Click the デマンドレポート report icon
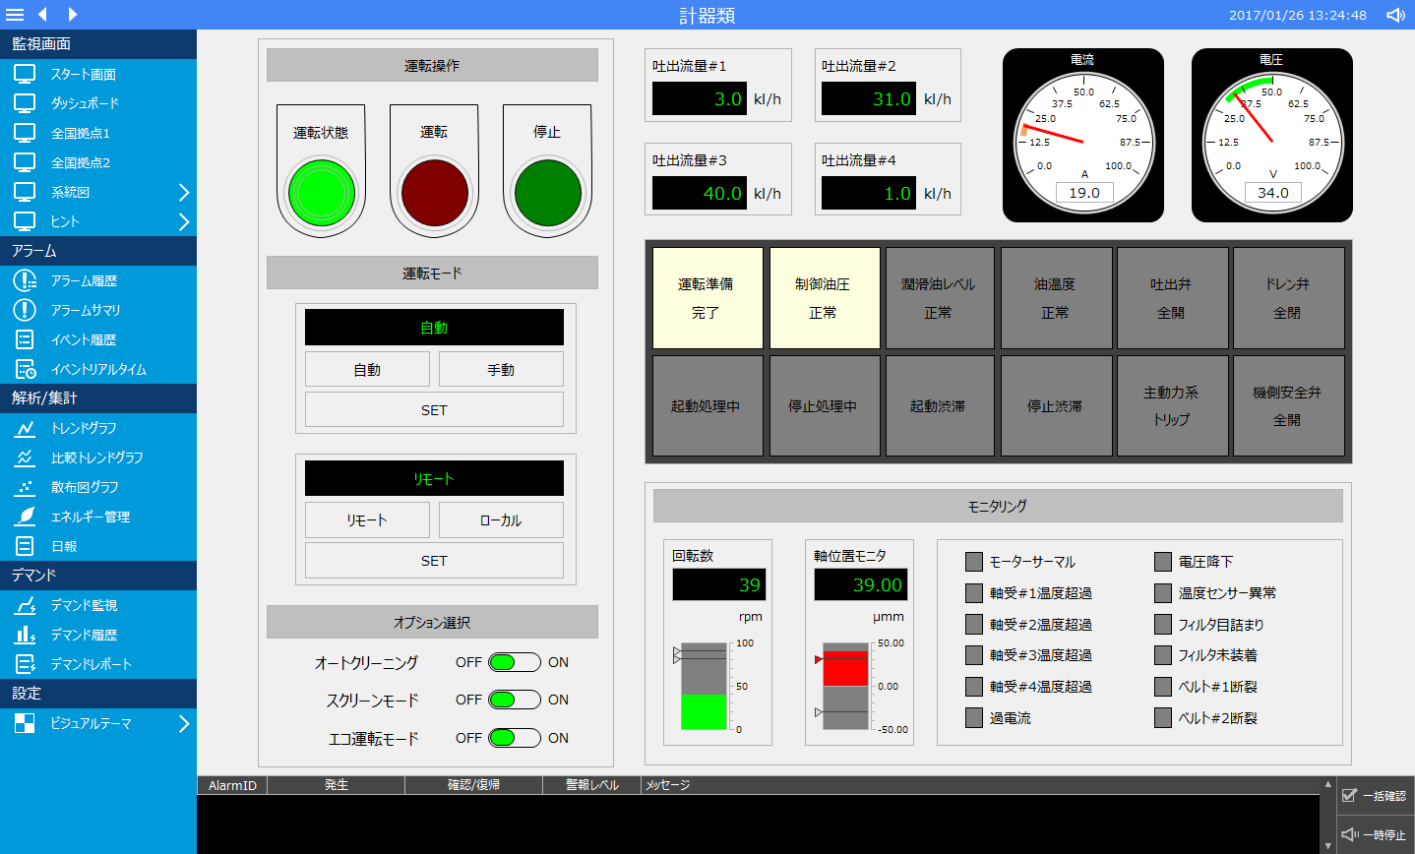Screen dimensions: 1415x854 click(25, 664)
